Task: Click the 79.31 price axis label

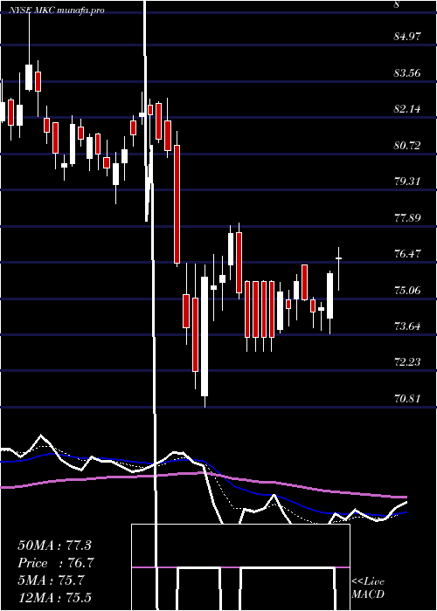Action: coord(407,182)
